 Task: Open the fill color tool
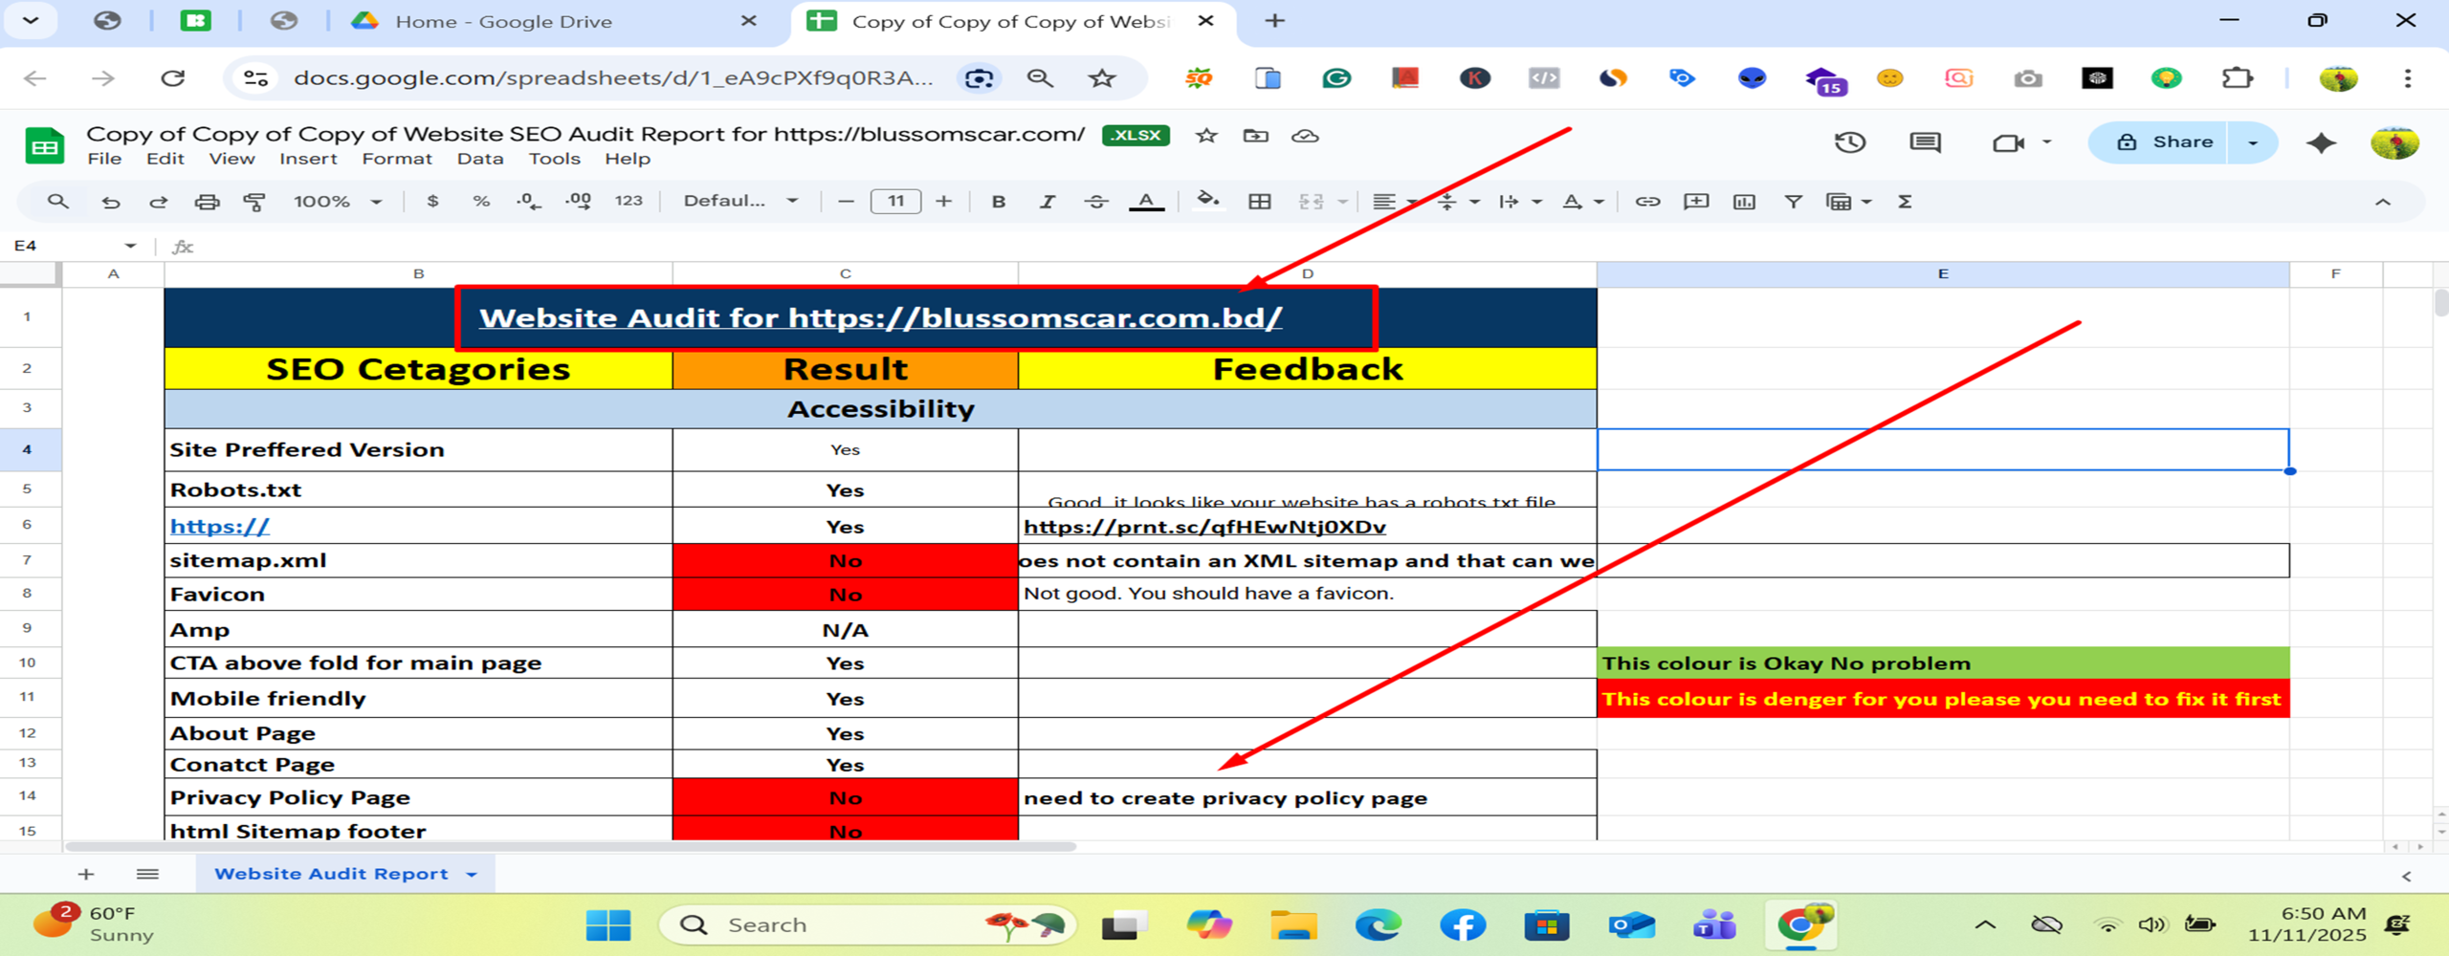click(x=1207, y=201)
